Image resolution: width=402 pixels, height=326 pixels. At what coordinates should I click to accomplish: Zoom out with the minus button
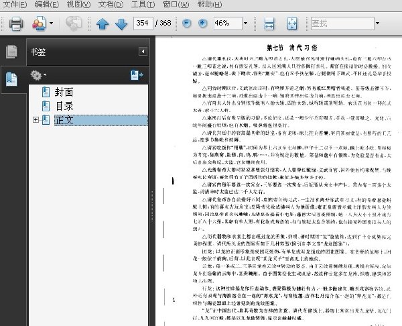187,23
